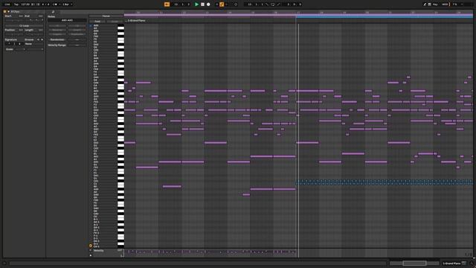Image resolution: width=476 pixels, height=268 pixels.
Task: Toggle the Scale highlight button beside Fold
Action: [x=115, y=22]
